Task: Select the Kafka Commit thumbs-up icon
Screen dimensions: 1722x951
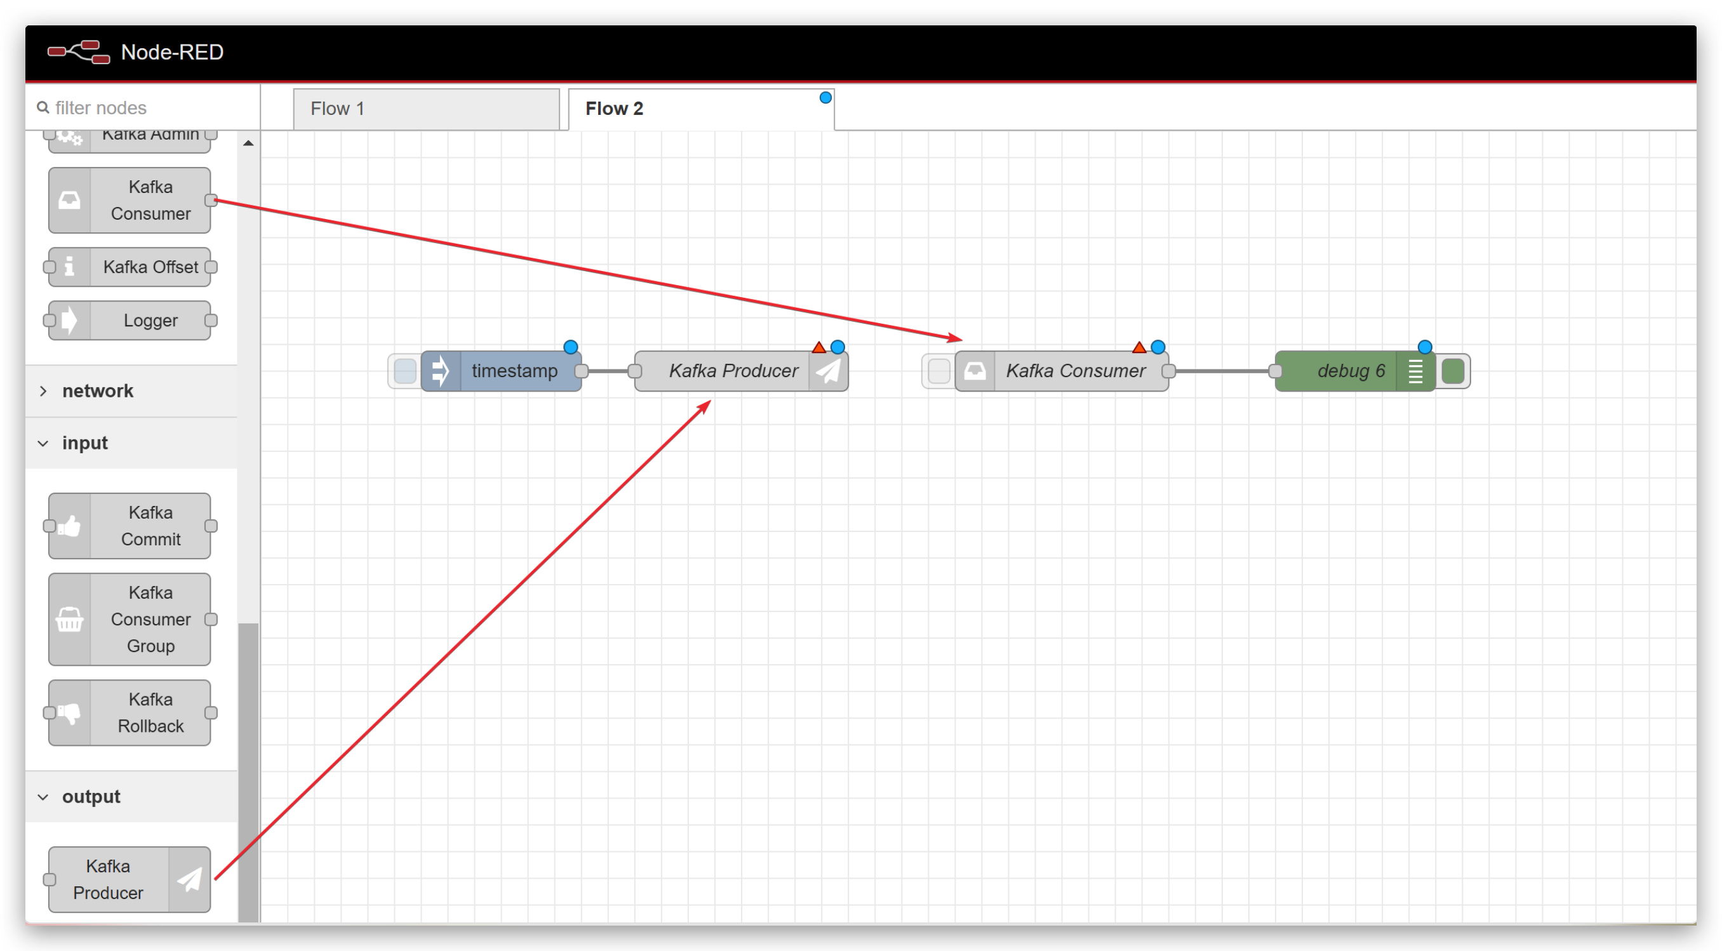Action: pyautogui.click(x=69, y=526)
